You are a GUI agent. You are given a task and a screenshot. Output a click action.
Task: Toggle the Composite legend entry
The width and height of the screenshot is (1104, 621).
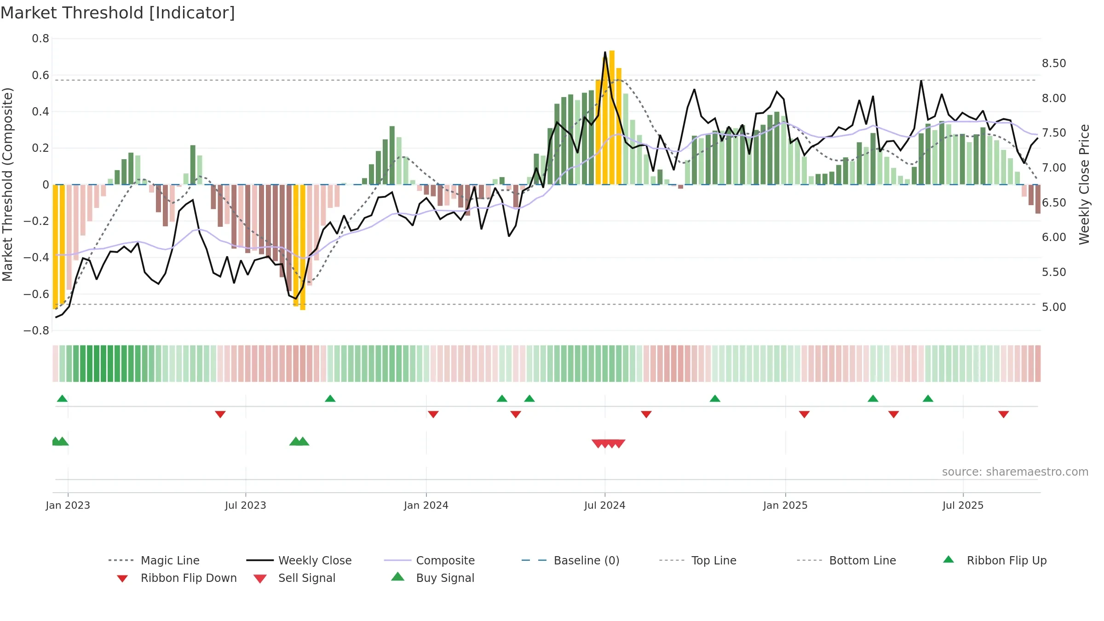[429, 560]
